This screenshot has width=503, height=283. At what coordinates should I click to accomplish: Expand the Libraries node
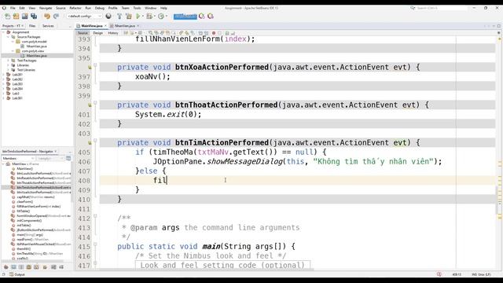(8, 65)
